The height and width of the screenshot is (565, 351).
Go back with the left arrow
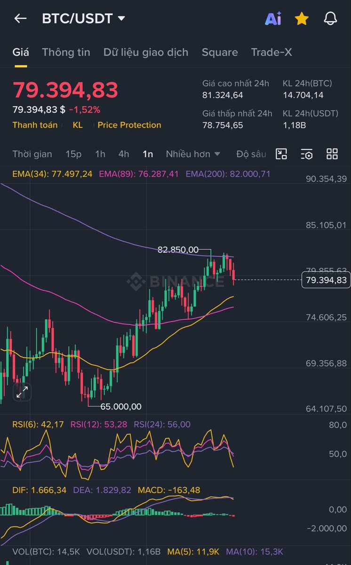tap(20, 18)
